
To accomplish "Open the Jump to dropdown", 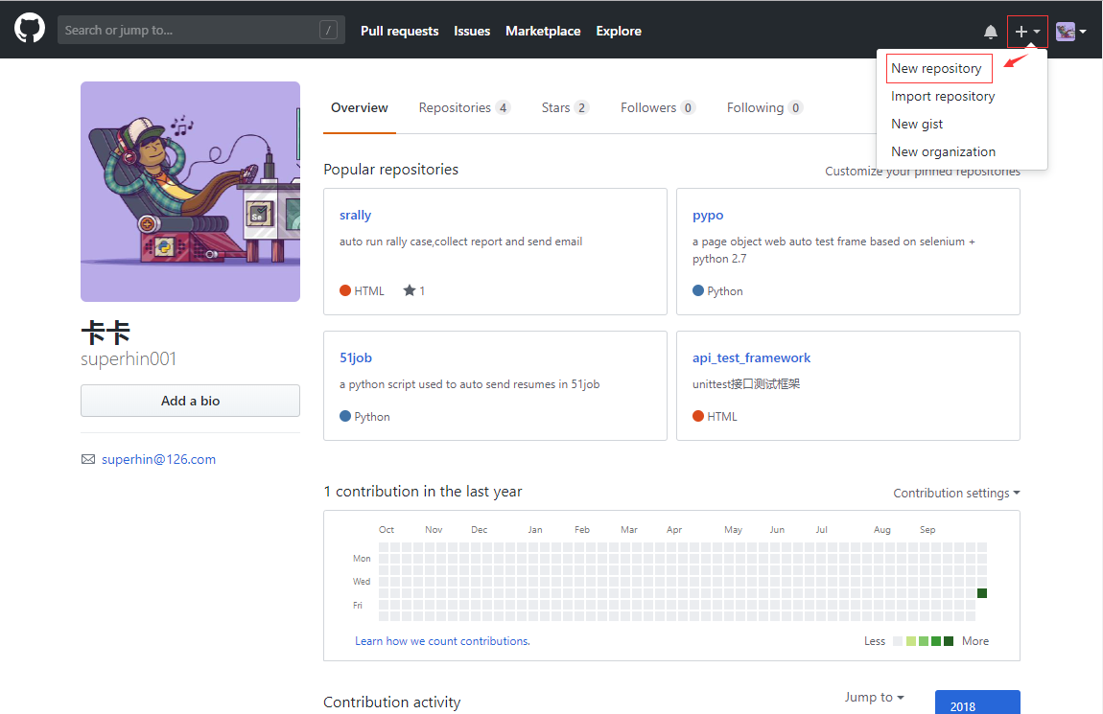I will (874, 697).
